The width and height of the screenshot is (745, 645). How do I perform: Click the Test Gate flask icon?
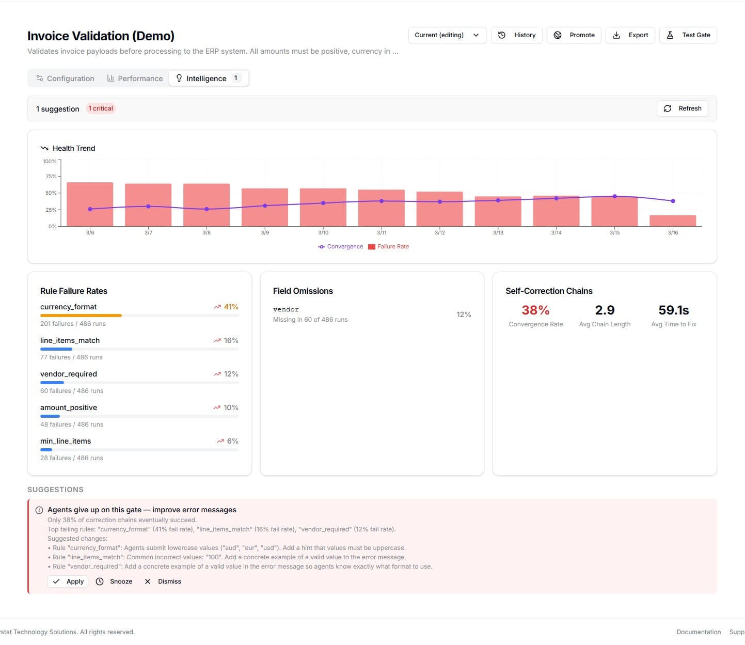[x=670, y=35]
